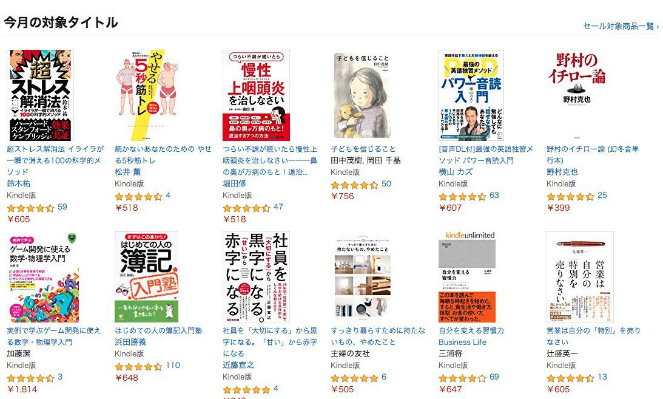663x399 pixels.
Task: Open title link すっきり暮らすために持たないもの
Action: click(x=378, y=336)
